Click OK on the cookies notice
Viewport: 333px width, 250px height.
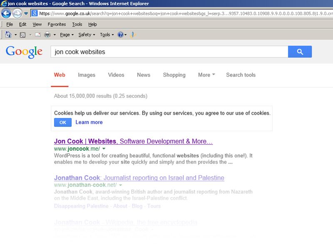63,122
